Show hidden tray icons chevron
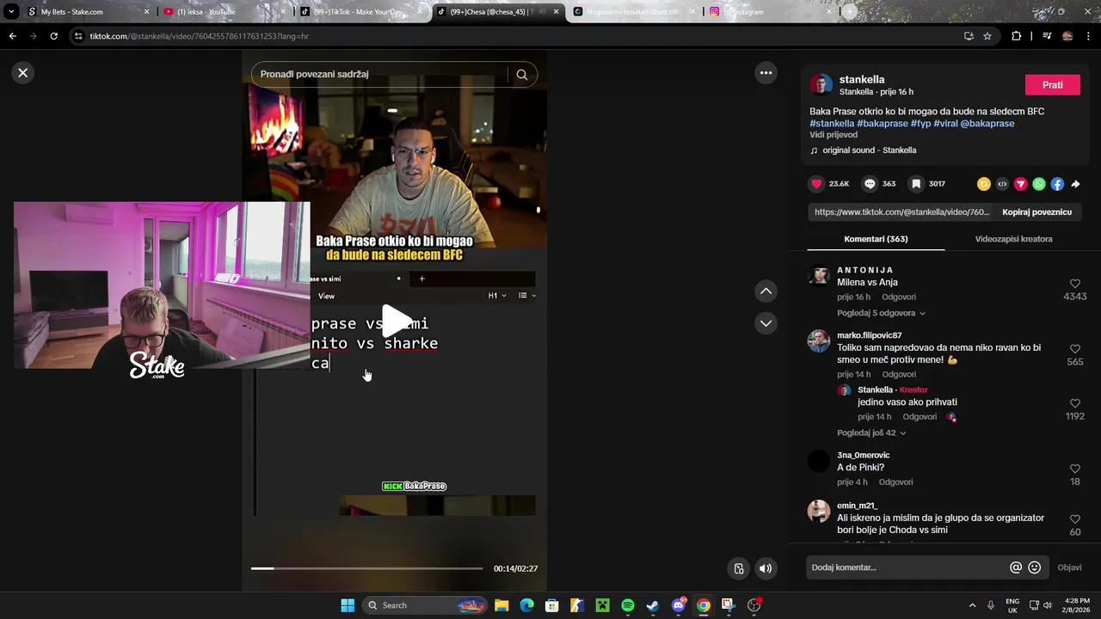1101x619 pixels. [972, 605]
